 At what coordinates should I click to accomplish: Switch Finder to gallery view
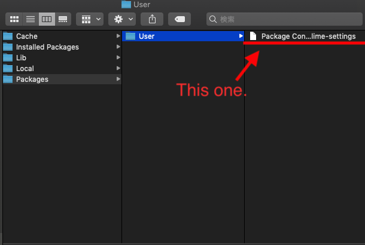tap(63, 19)
